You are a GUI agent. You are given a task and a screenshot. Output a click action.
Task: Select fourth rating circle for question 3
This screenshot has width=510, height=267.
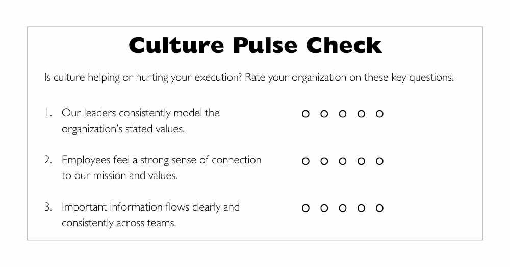(x=361, y=208)
